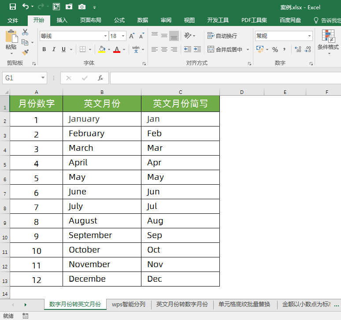Open the 公式 Formulas tab
The width and height of the screenshot is (341, 320).
coord(119,20)
